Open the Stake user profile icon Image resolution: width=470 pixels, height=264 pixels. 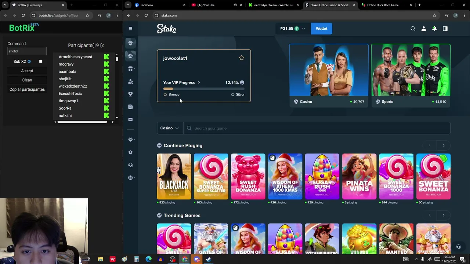pos(423,29)
